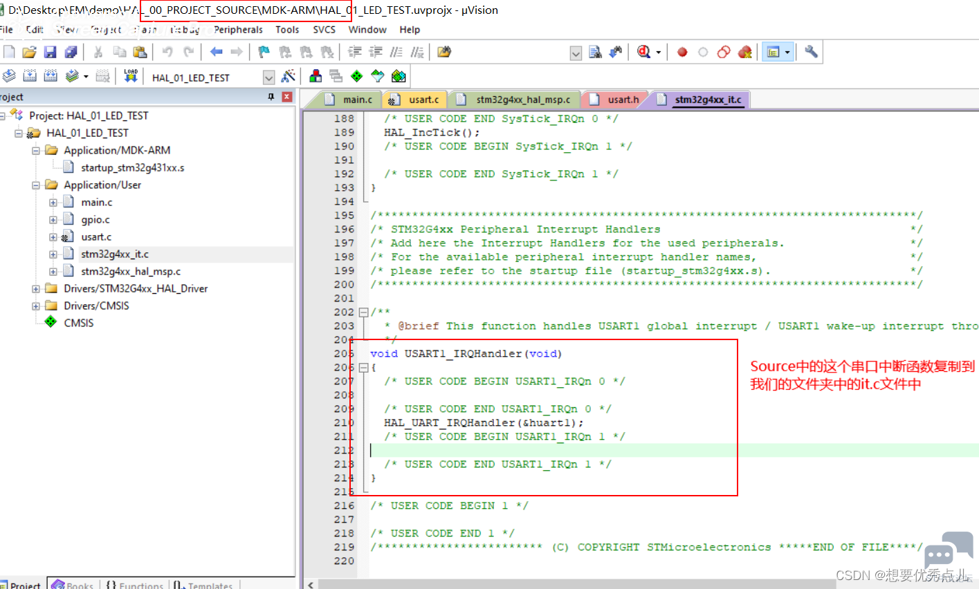Expand the Drivers/CMSIS folder

click(x=35, y=306)
